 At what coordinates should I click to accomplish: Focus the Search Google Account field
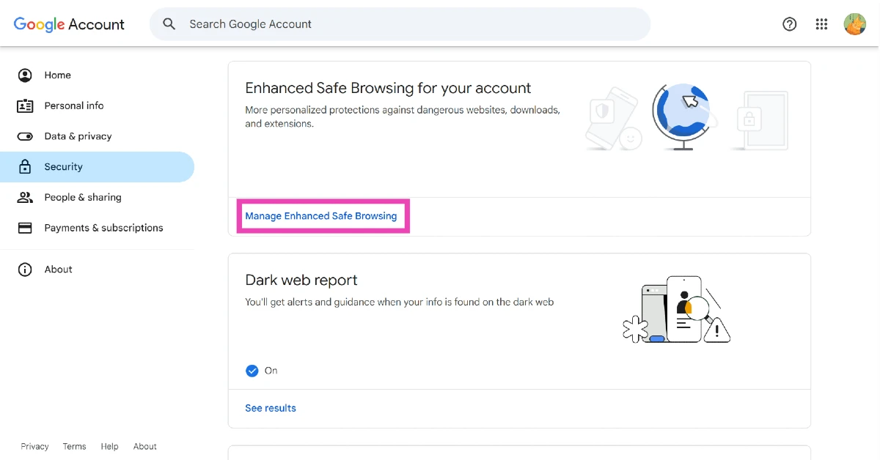click(x=411, y=24)
